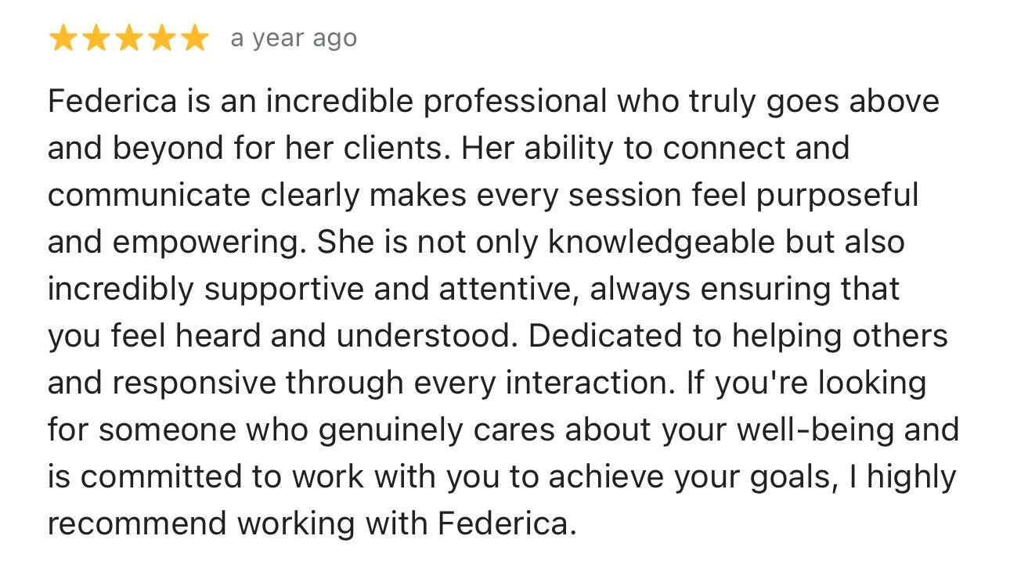Tap the fifth and last rating star
The image size is (1010, 561).
194,38
